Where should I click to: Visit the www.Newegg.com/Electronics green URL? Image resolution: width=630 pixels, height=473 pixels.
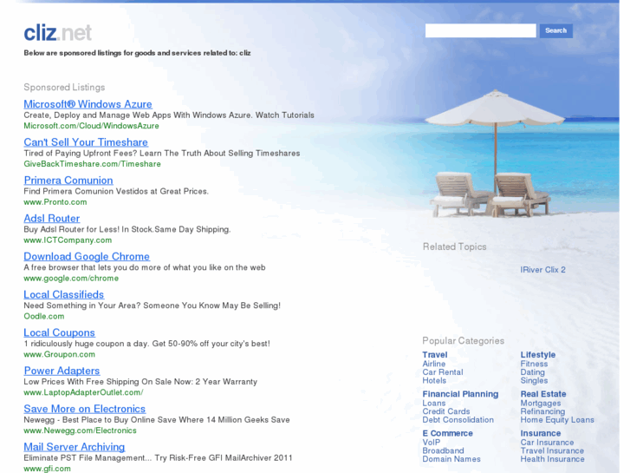(x=80, y=430)
